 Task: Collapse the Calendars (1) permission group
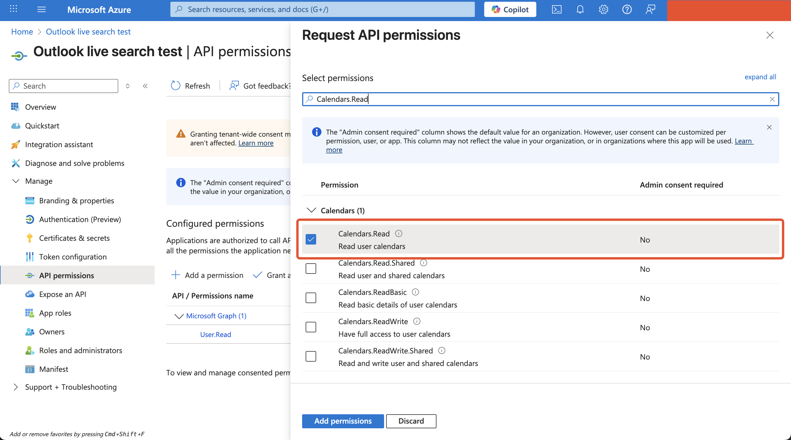click(311, 210)
